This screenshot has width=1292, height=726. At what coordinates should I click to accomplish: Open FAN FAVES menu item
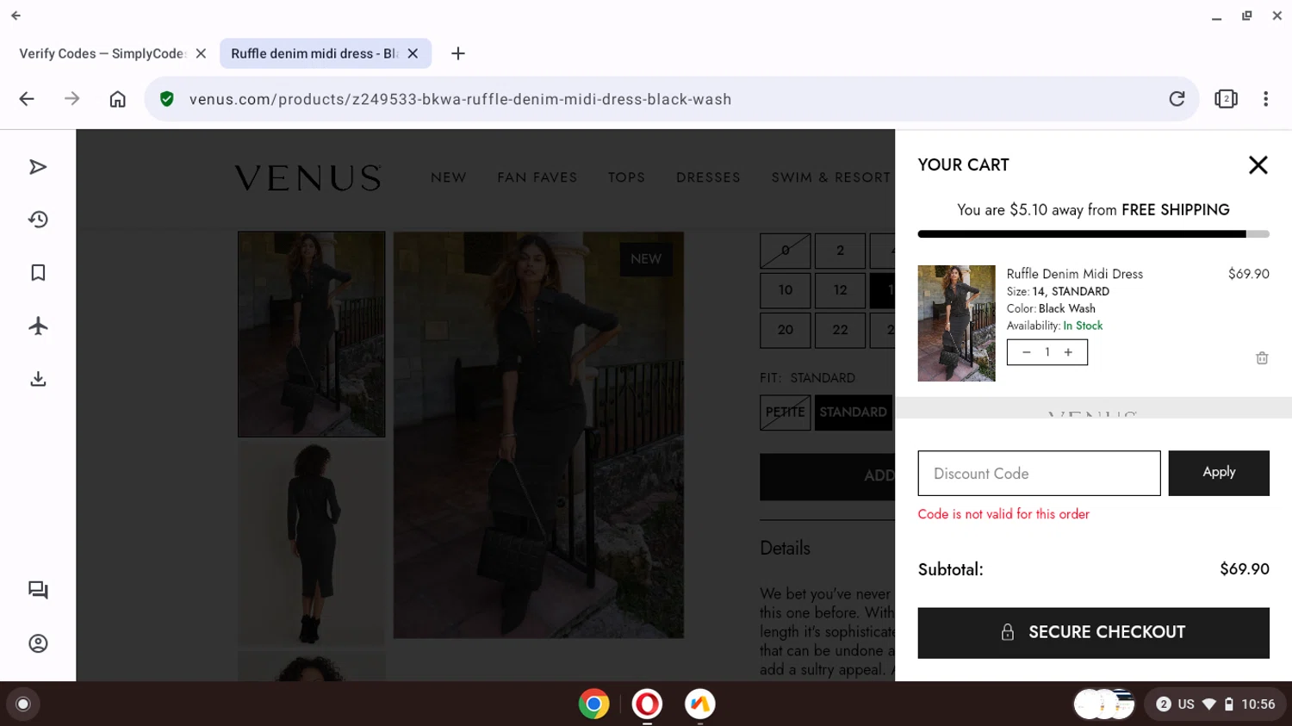pos(537,177)
